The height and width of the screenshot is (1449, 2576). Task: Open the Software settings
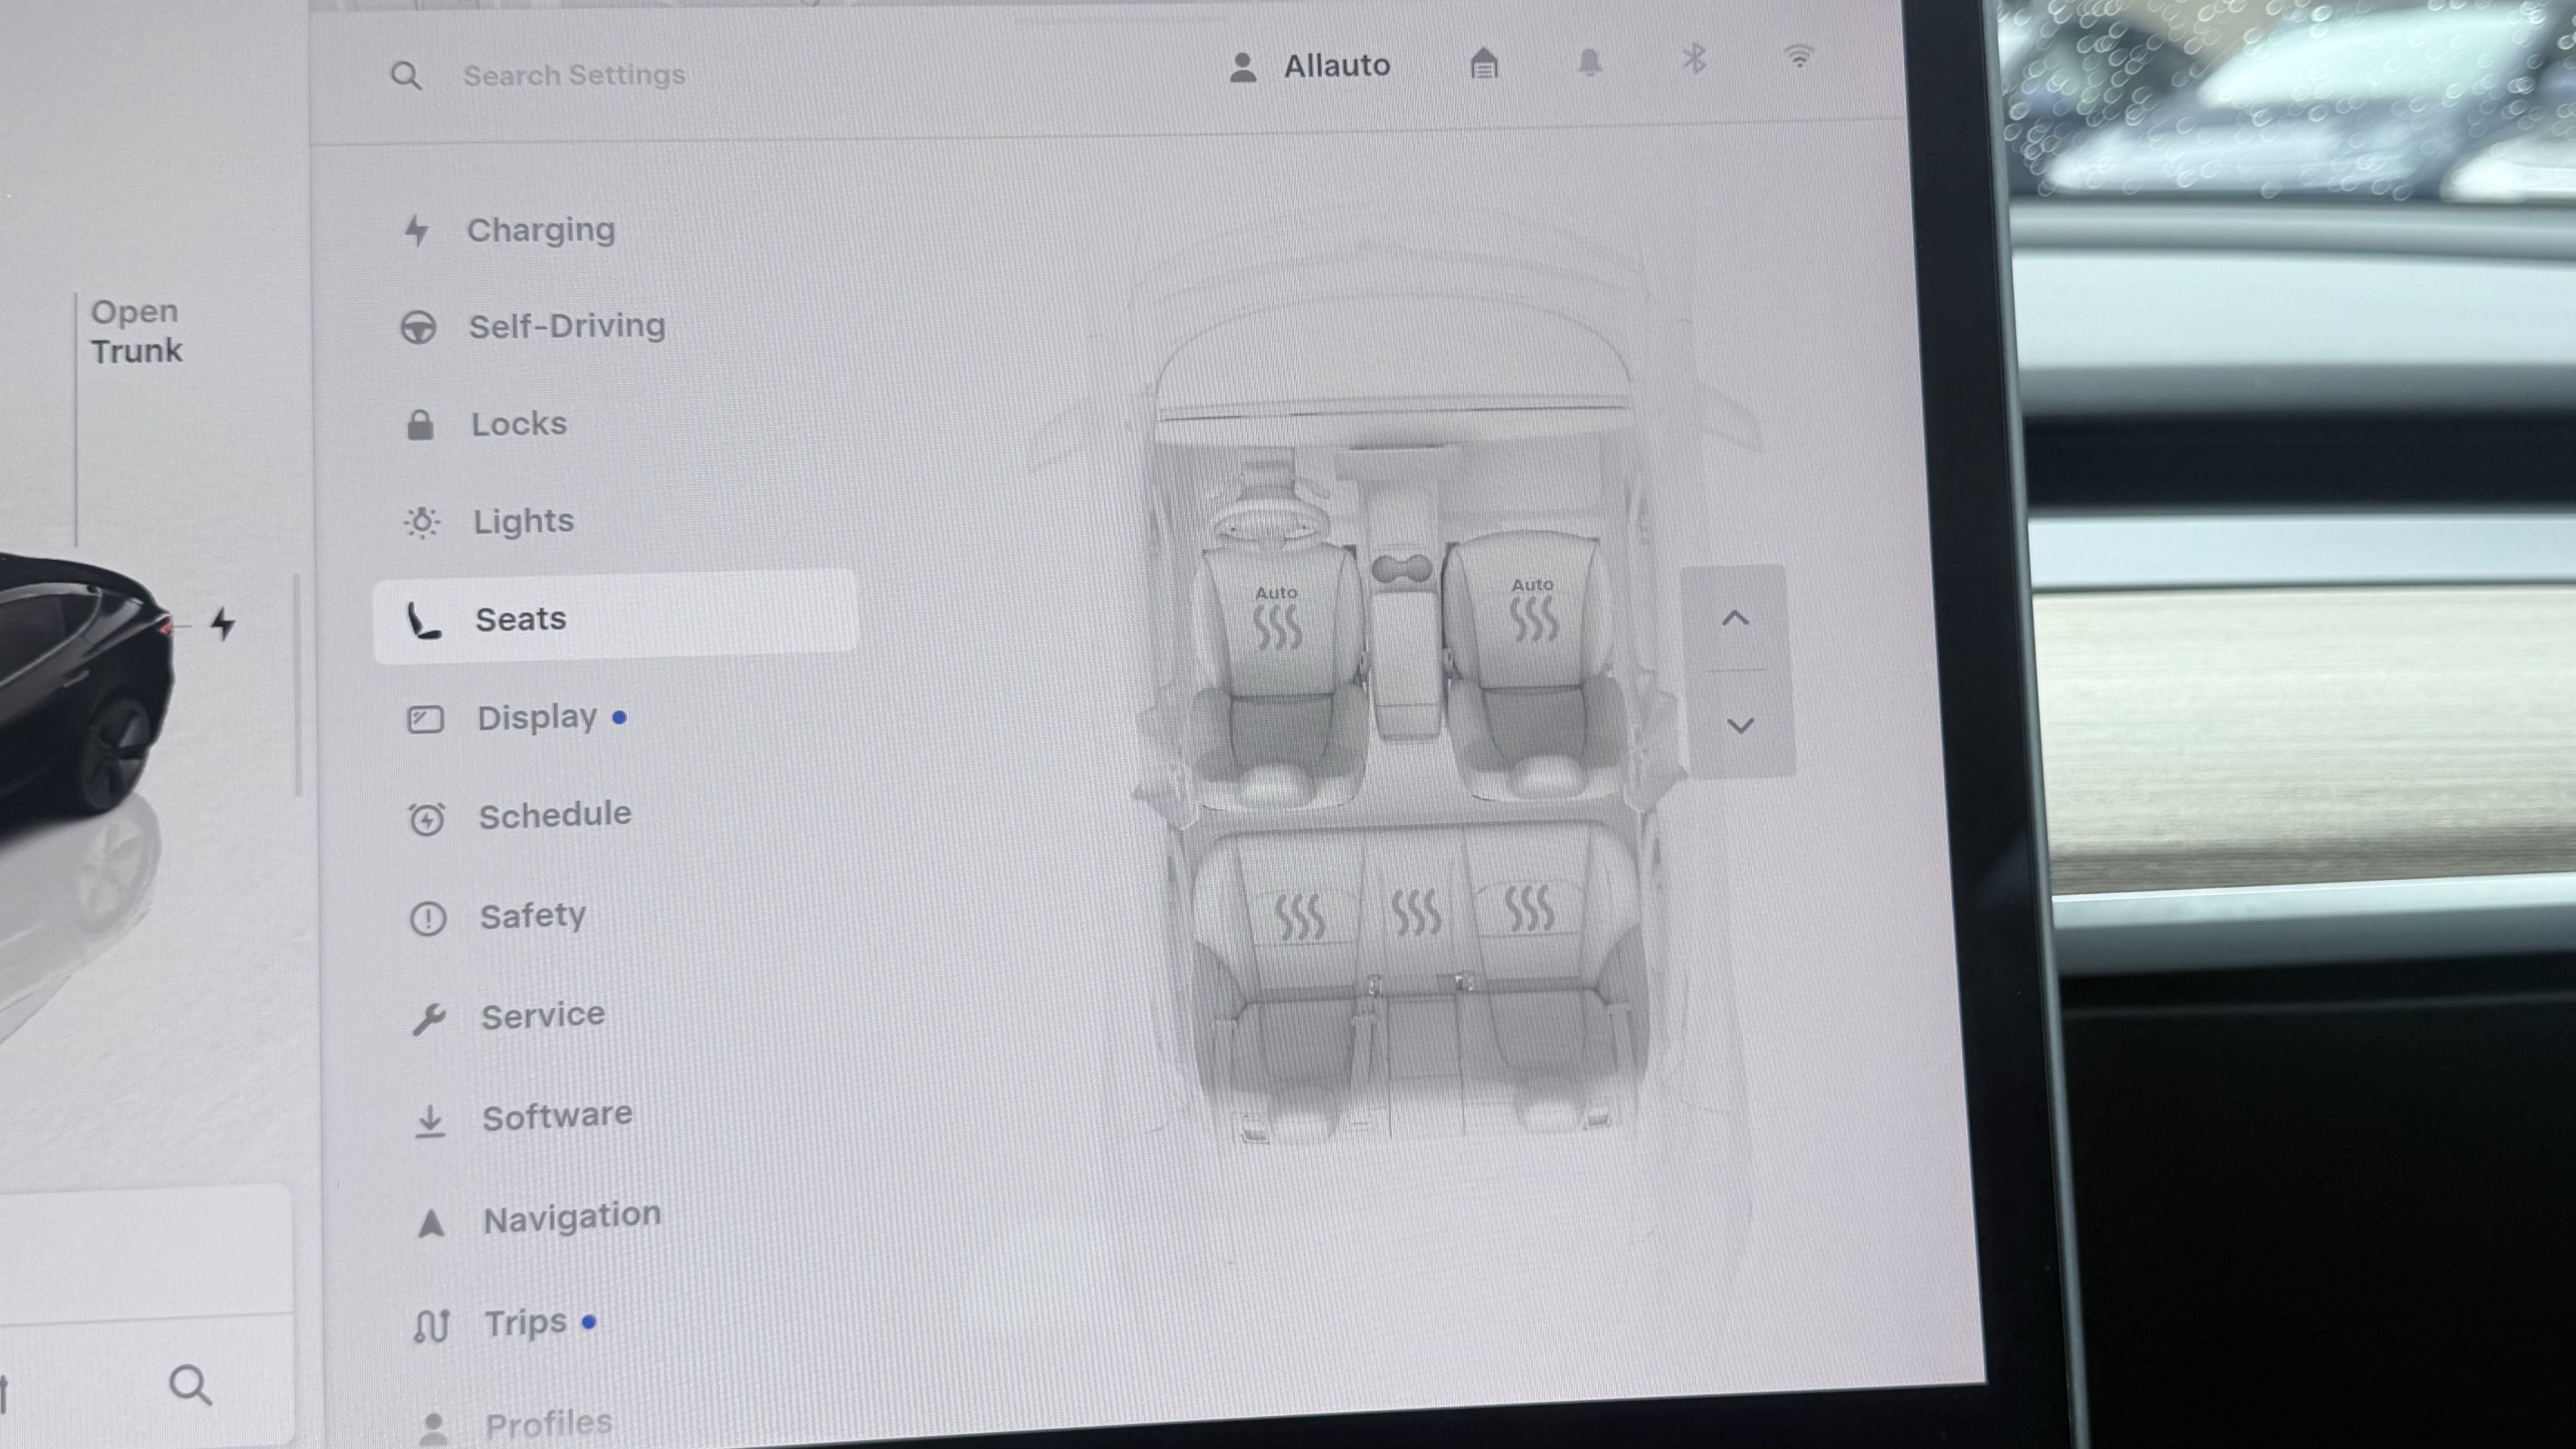click(557, 1115)
